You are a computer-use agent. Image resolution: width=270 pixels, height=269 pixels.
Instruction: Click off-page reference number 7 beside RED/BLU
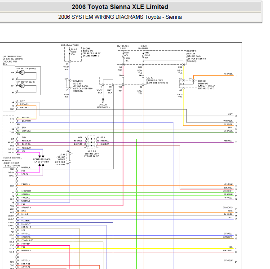click(x=236, y=142)
